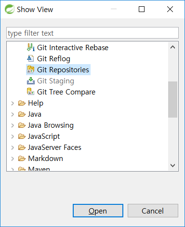Click the scrollbar down arrow

point(172,165)
